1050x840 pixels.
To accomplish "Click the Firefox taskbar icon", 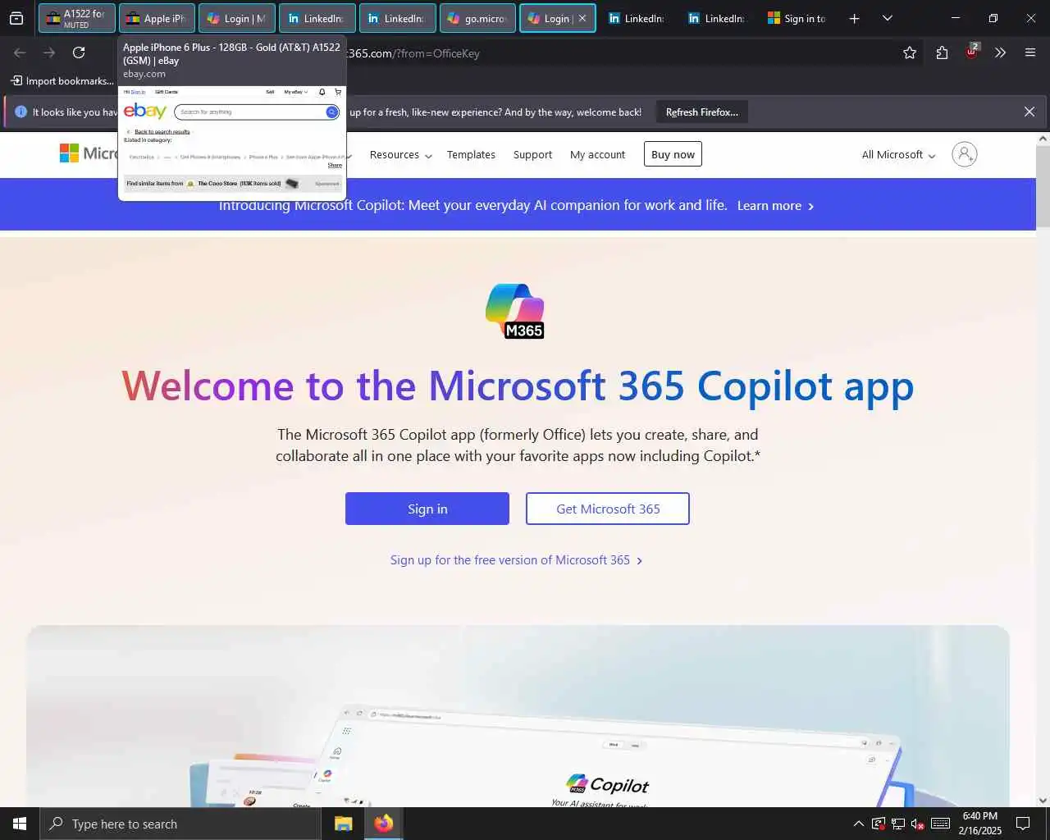I will coord(383,824).
